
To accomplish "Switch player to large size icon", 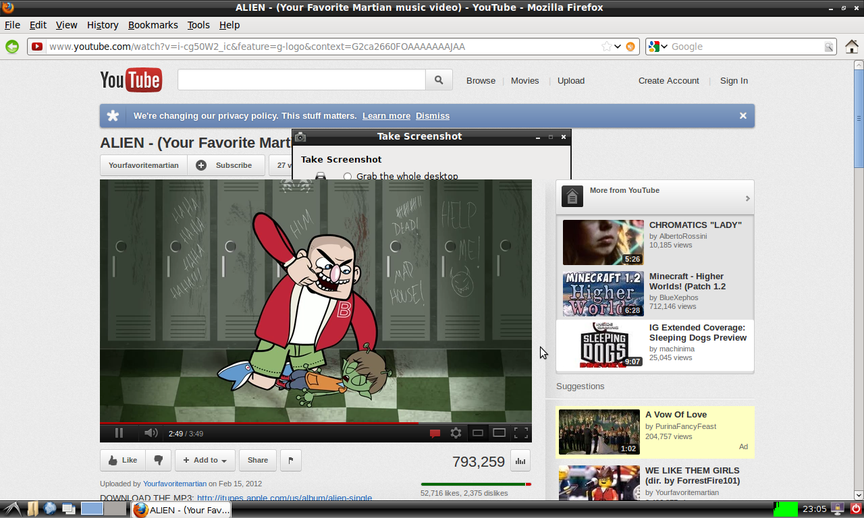I will click(500, 433).
